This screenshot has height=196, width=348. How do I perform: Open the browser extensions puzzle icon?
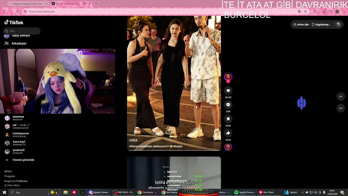tap(315, 11)
